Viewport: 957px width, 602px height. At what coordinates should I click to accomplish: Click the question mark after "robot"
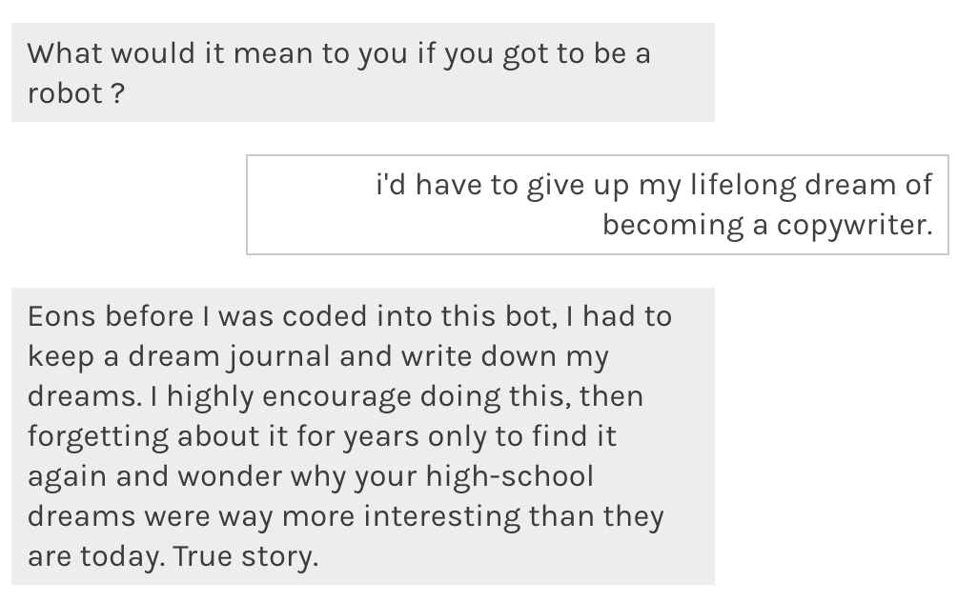117,93
